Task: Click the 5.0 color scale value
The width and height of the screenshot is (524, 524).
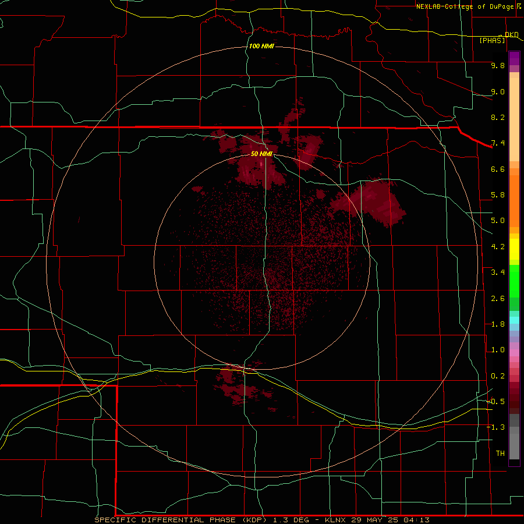Action: (498, 221)
